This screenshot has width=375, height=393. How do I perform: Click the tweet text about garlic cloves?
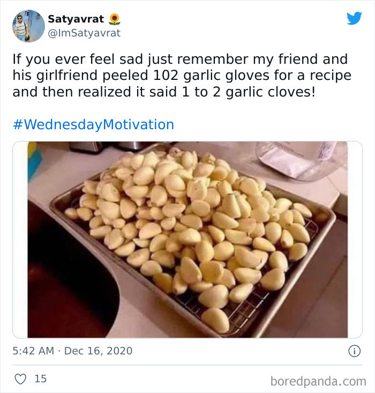click(182, 76)
